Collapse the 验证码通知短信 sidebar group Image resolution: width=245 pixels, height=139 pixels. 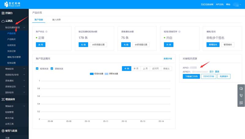(24, 28)
